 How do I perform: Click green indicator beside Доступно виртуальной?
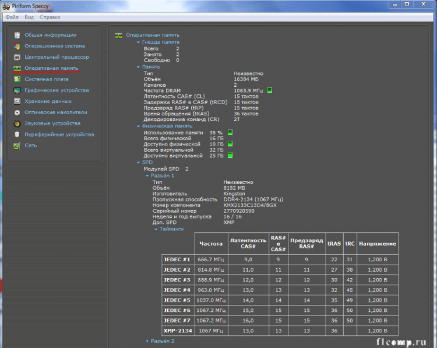click(x=230, y=155)
